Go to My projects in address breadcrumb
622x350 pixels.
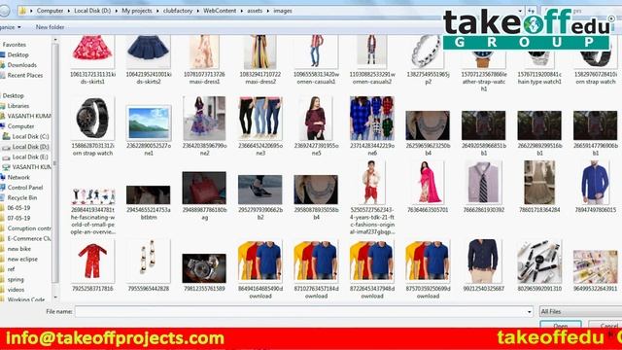click(137, 11)
